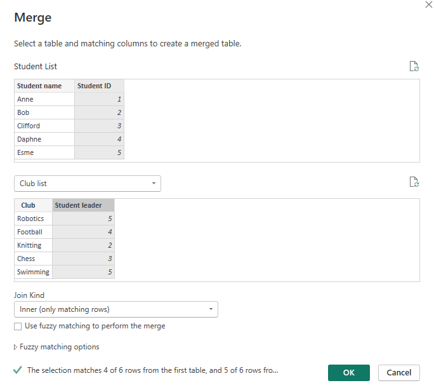Image resolution: width=434 pixels, height=390 pixels.
Task: Click the Daphne row in first table
Action: [44, 139]
